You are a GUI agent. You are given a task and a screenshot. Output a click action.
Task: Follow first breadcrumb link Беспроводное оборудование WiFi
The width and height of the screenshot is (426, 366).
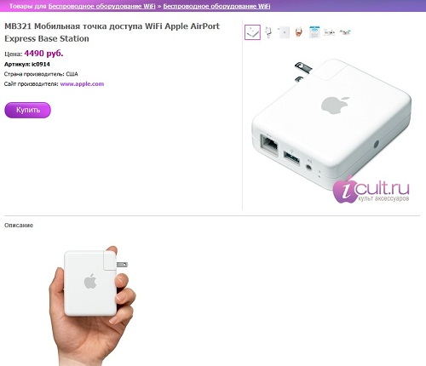(x=102, y=6)
